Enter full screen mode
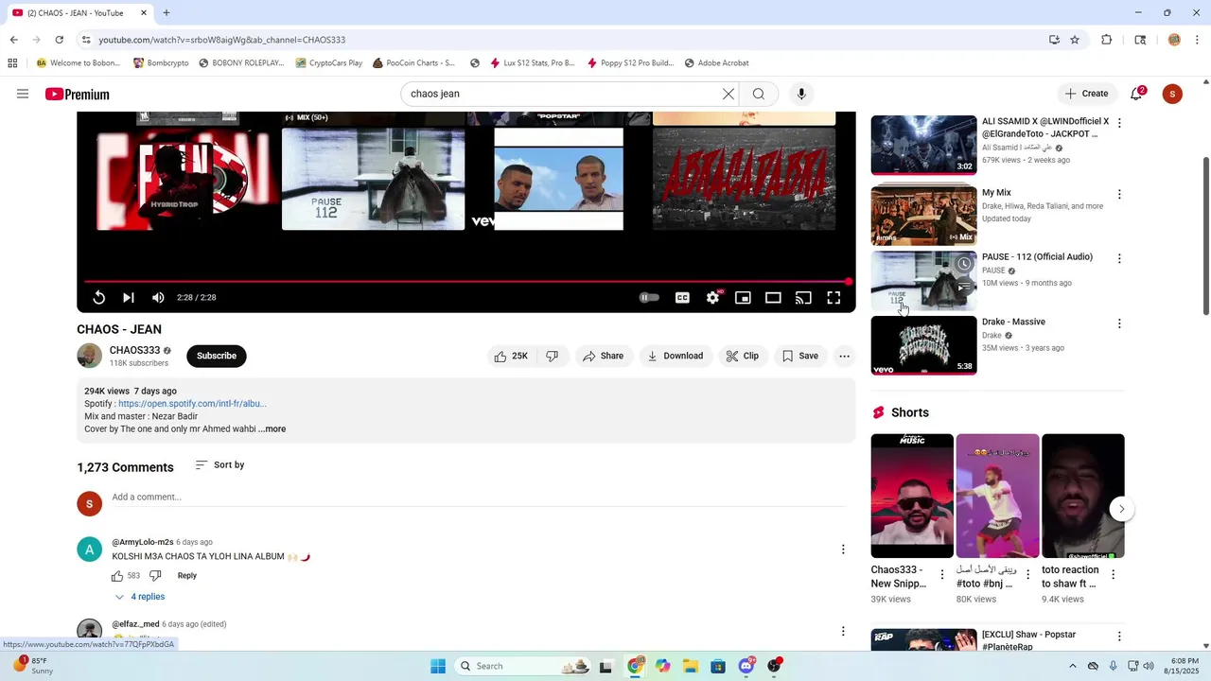This screenshot has height=681, width=1211. point(834,297)
